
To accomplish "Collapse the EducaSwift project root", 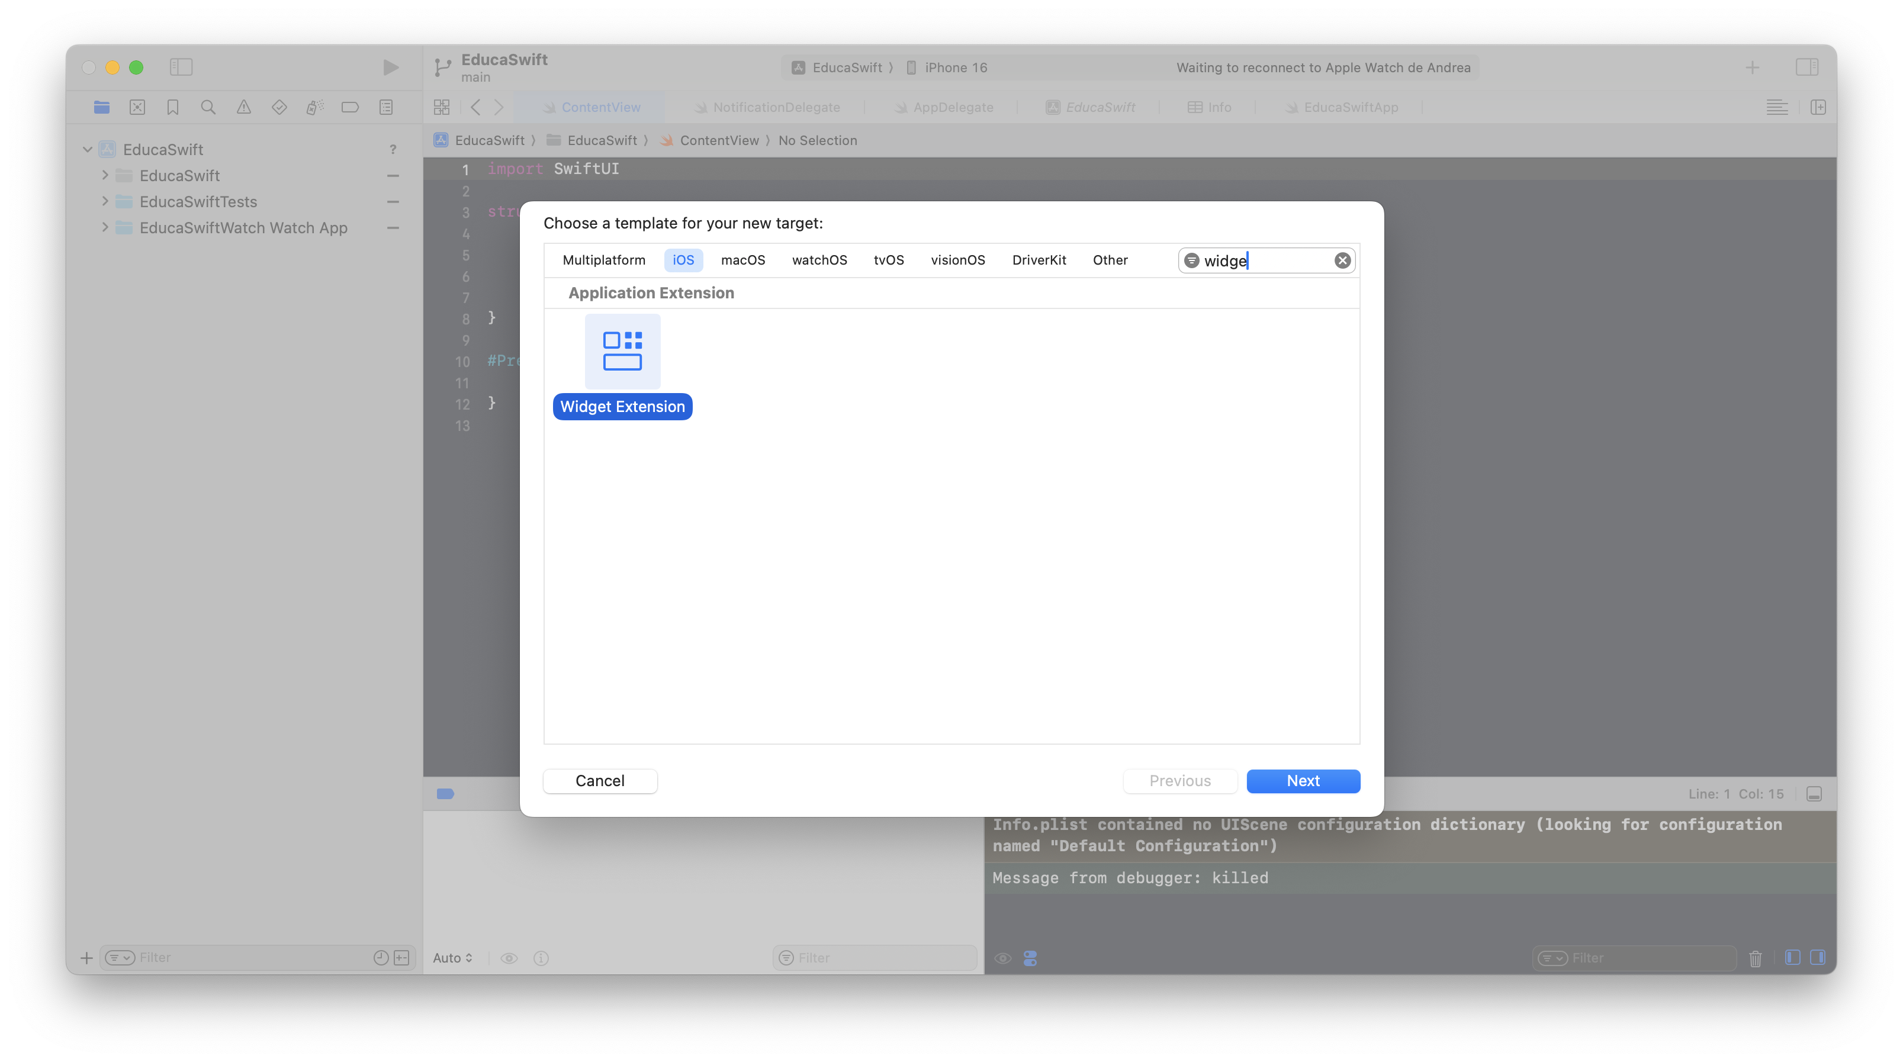I will pyautogui.click(x=87, y=149).
